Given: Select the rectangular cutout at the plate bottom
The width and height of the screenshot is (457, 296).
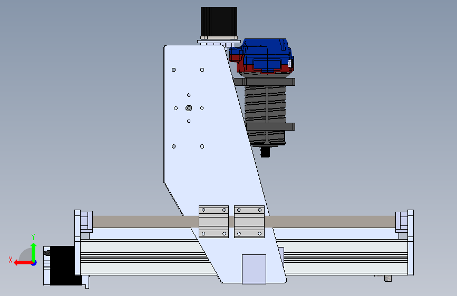Looking at the screenshot, I should [254, 269].
